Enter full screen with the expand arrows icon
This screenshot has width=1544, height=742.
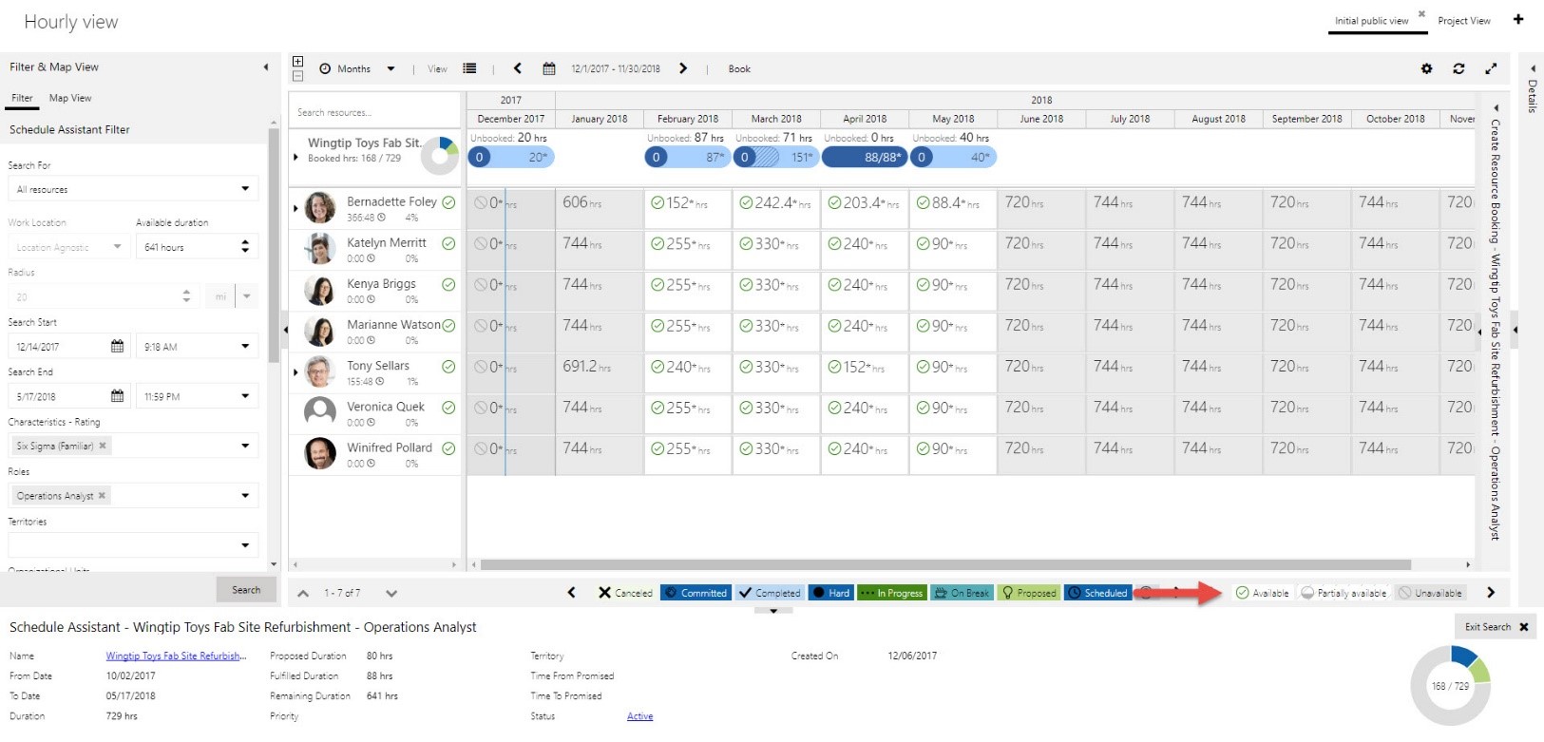[1491, 68]
